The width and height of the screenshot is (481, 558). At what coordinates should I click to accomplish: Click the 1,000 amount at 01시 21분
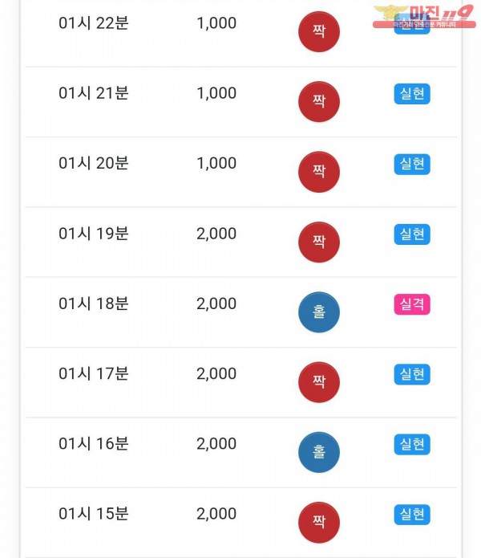click(x=216, y=93)
